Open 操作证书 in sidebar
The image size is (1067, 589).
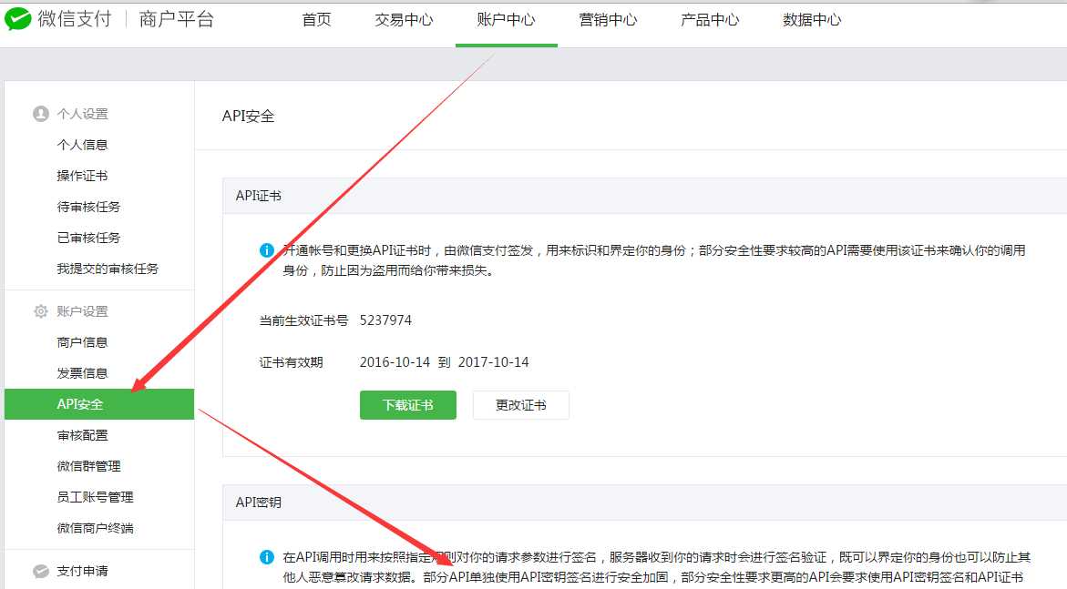(82, 176)
